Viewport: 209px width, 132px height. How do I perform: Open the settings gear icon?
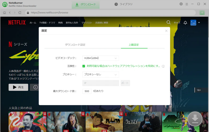(181, 4)
